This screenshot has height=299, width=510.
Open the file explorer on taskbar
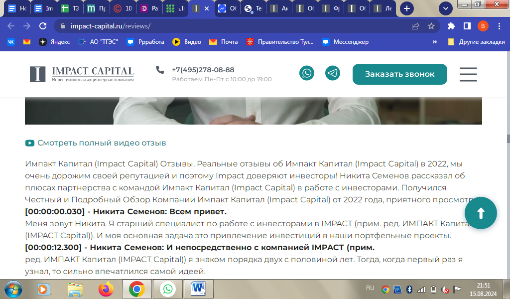pyautogui.click(x=75, y=289)
